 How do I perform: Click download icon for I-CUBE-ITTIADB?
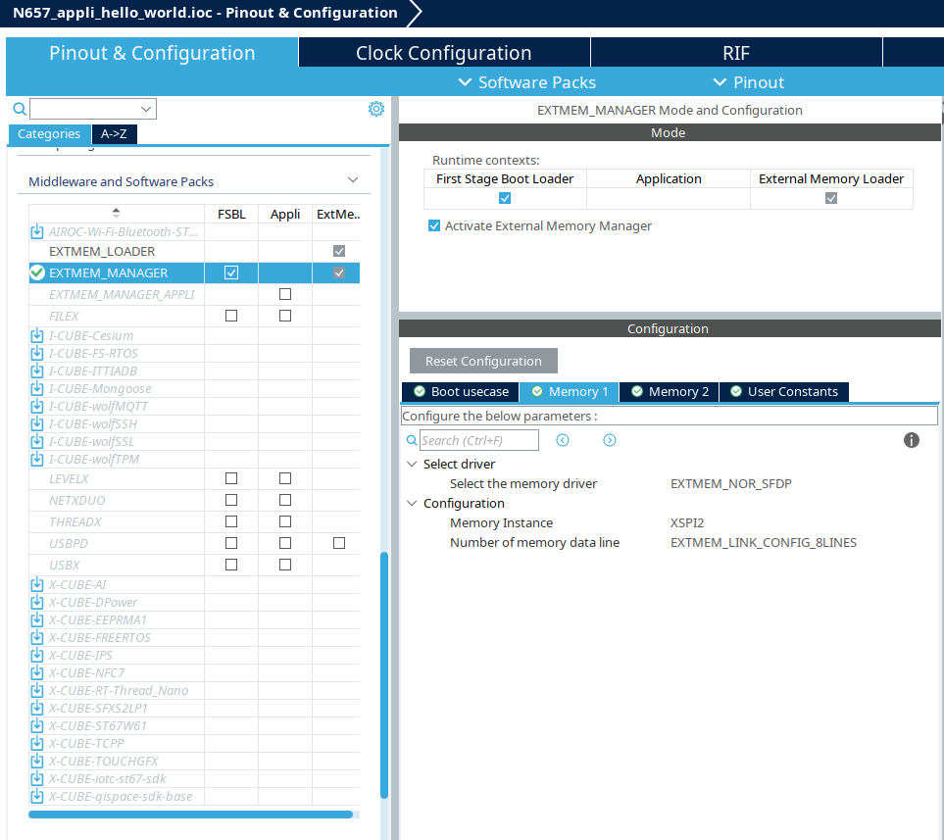(x=37, y=371)
